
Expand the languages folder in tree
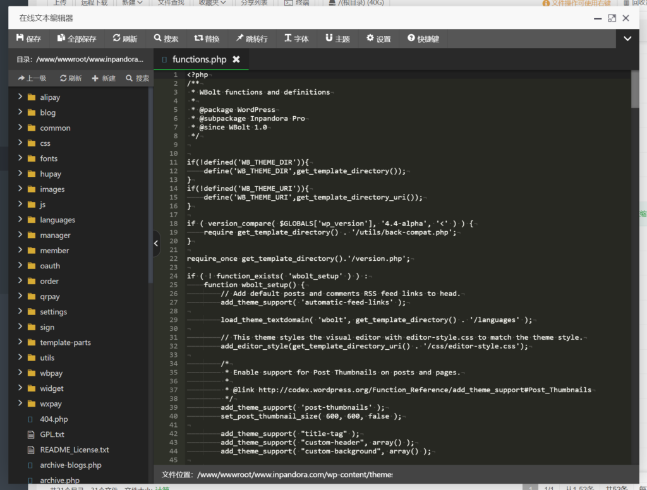tap(57, 220)
